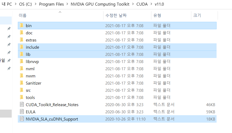Image resolution: width=232 pixels, height=133 pixels.
Task: Click the extras folder name
Action: pyautogui.click(x=31, y=40)
